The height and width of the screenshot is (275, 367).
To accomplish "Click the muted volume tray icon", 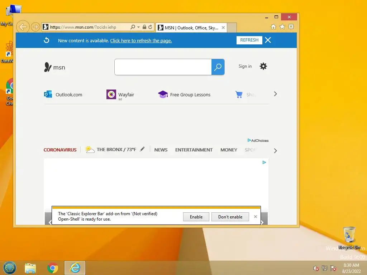I will point(316,268).
